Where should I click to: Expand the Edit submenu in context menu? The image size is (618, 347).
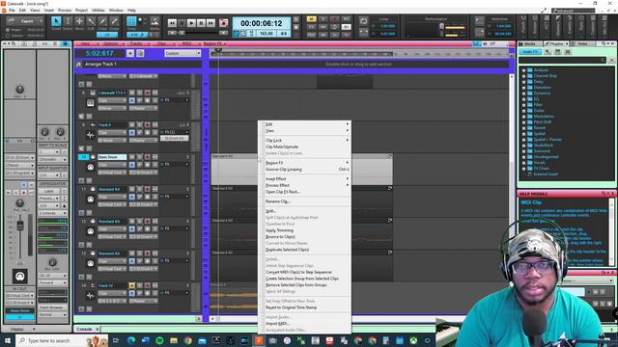305,124
